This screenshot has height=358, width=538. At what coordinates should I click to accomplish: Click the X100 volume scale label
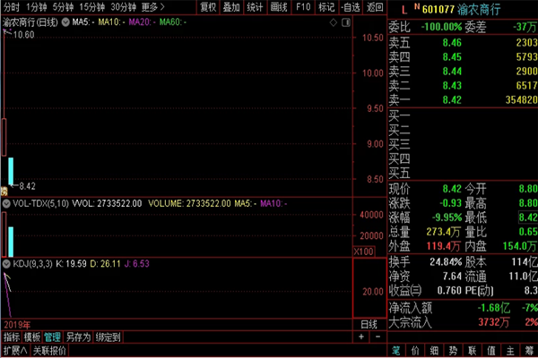(x=364, y=251)
